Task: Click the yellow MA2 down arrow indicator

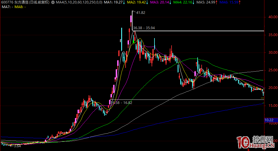Action: 147,2
